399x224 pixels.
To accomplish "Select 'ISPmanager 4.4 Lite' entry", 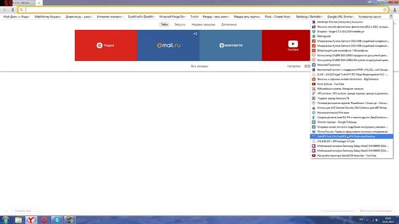I will pos(352,141).
